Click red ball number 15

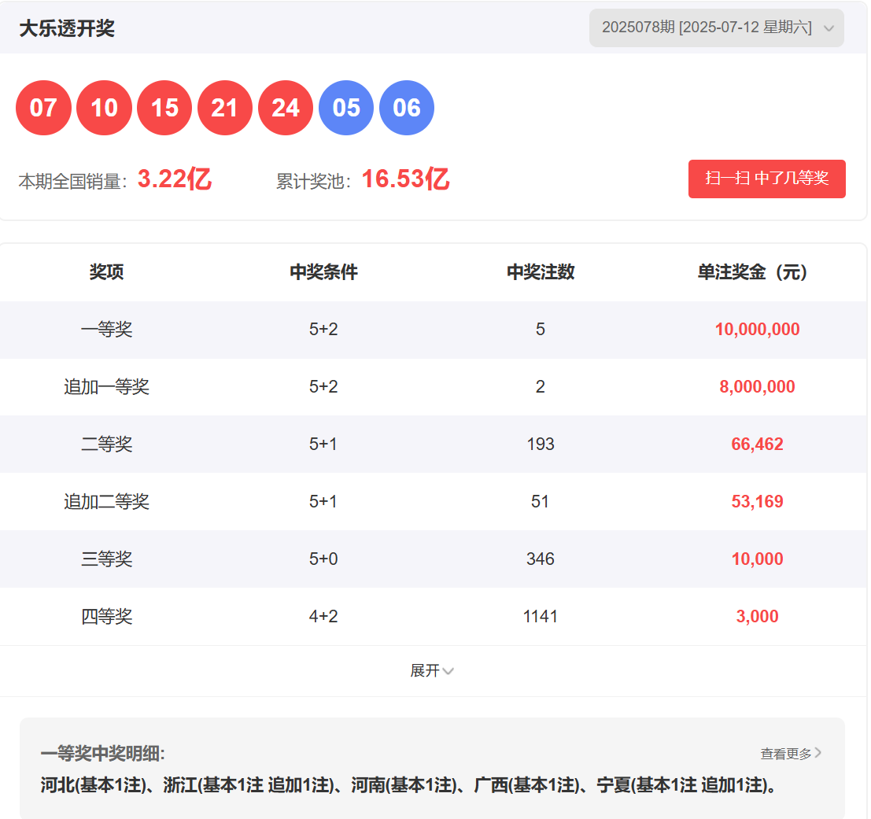pyautogui.click(x=164, y=108)
